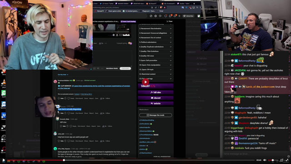This screenshot has height=164, width=291.
Task: Open the Sort By Best dropdown
Action: point(63,75)
